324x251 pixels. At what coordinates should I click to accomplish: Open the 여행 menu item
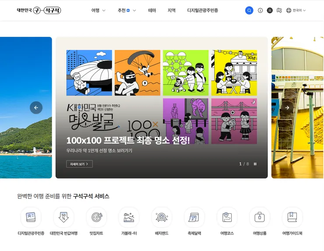pyautogui.click(x=95, y=11)
